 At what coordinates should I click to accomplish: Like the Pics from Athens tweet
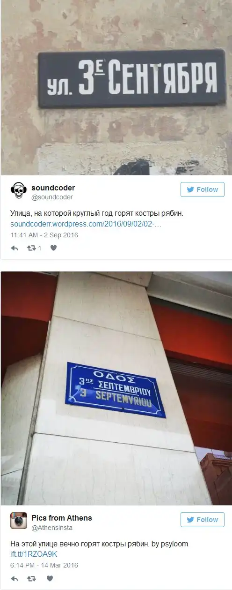(x=49, y=579)
